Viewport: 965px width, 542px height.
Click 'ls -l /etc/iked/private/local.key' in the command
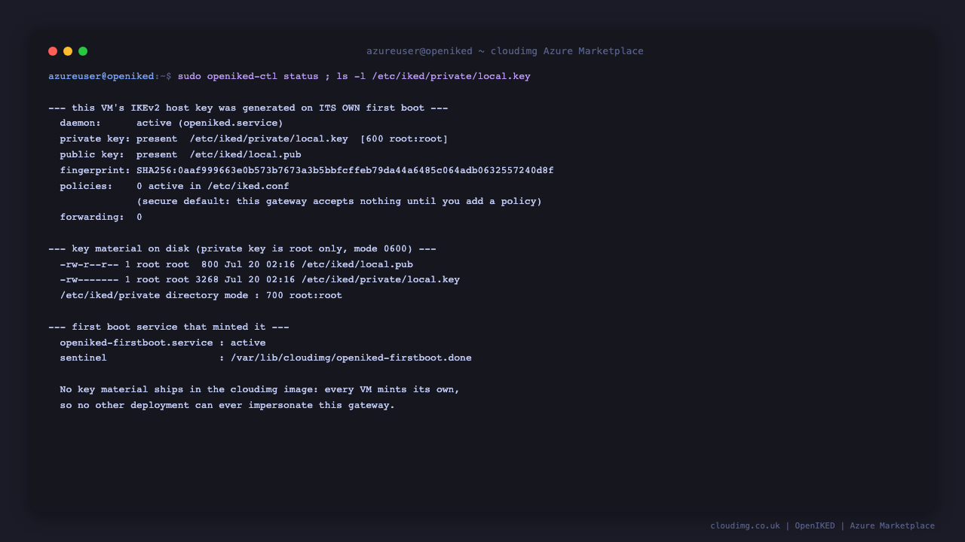click(433, 77)
